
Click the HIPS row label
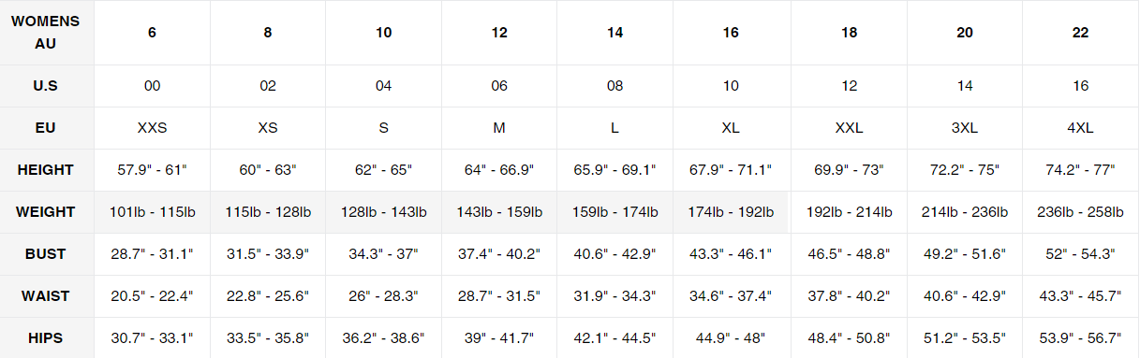point(46,337)
